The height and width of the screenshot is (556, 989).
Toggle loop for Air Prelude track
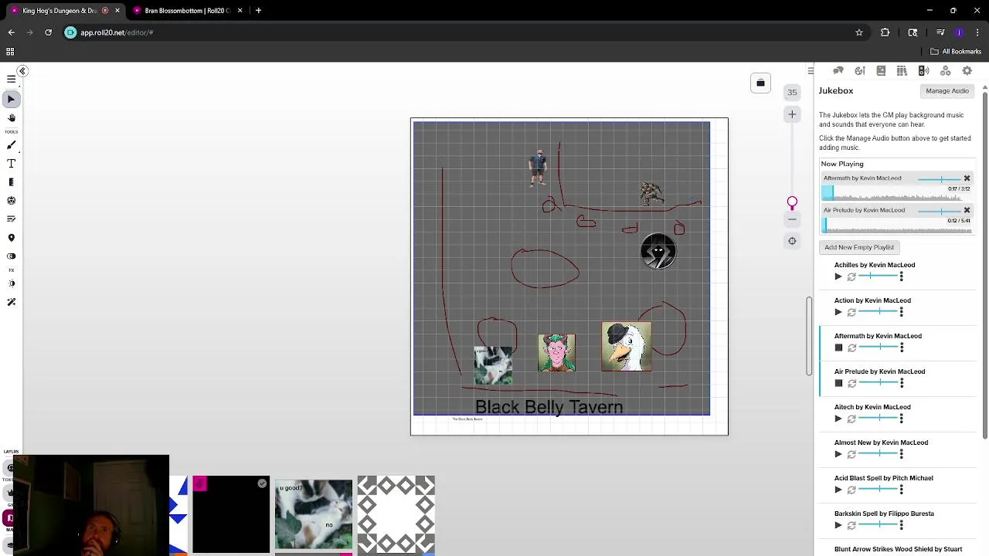point(851,383)
